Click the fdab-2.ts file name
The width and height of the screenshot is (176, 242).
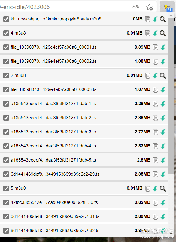tap(53, 118)
